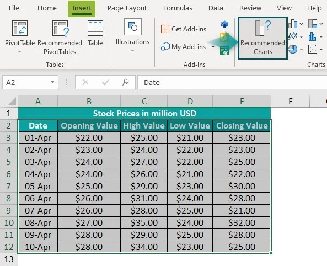This screenshot has width=327, height=266.
Task: Insert a line or area chart
Action: pyautogui.click(x=293, y=36)
